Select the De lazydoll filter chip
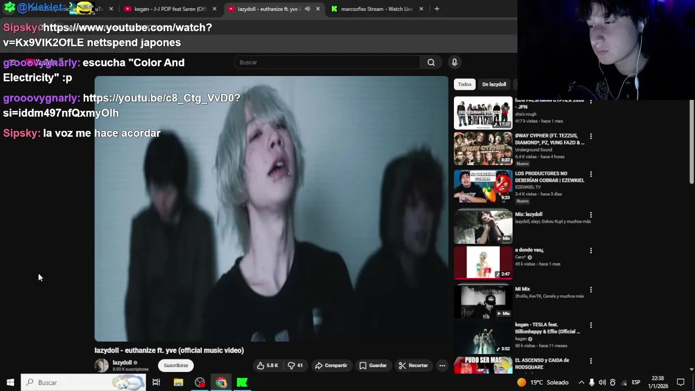 tap(494, 84)
